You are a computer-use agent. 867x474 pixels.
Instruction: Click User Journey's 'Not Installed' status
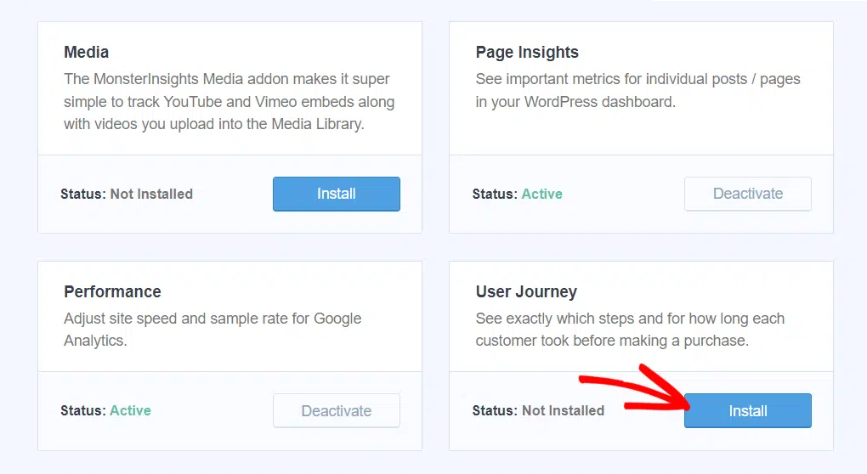pyautogui.click(x=563, y=410)
